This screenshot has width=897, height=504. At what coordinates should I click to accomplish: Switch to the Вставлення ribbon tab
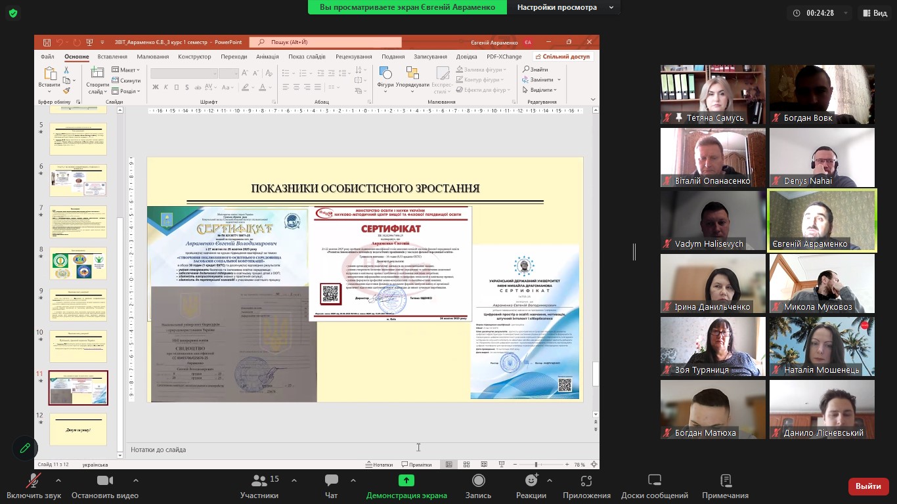[x=112, y=57]
